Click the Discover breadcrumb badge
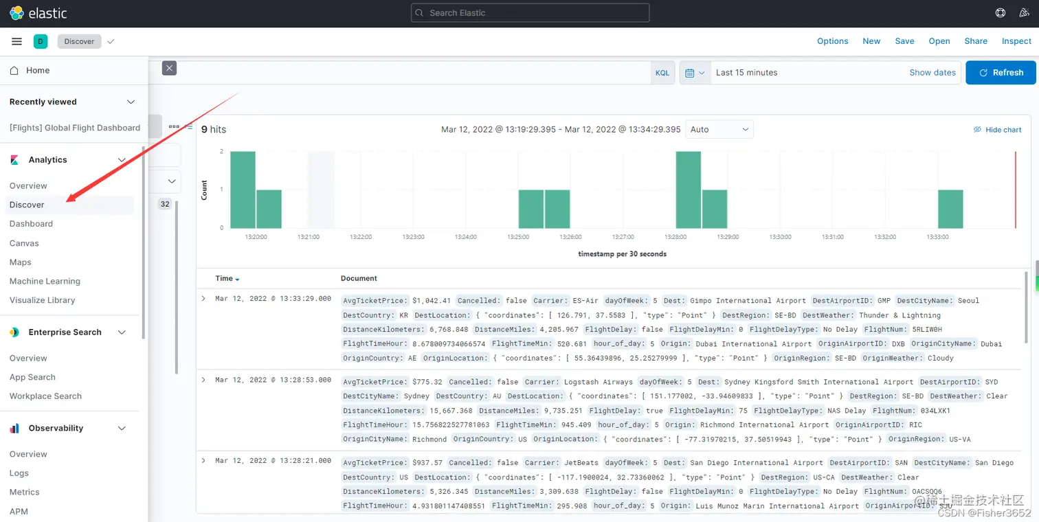 pyautogui.click(x=79, y=41)
